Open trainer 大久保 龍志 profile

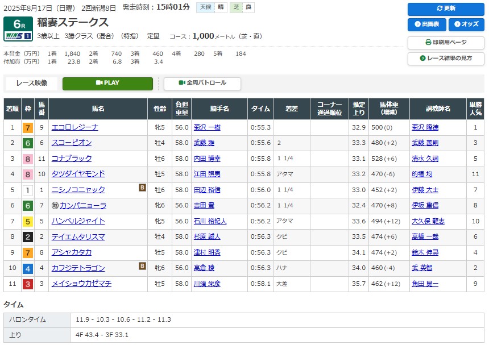(x=428, y=221)
